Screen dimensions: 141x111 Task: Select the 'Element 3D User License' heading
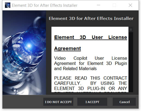click(91, 37)
